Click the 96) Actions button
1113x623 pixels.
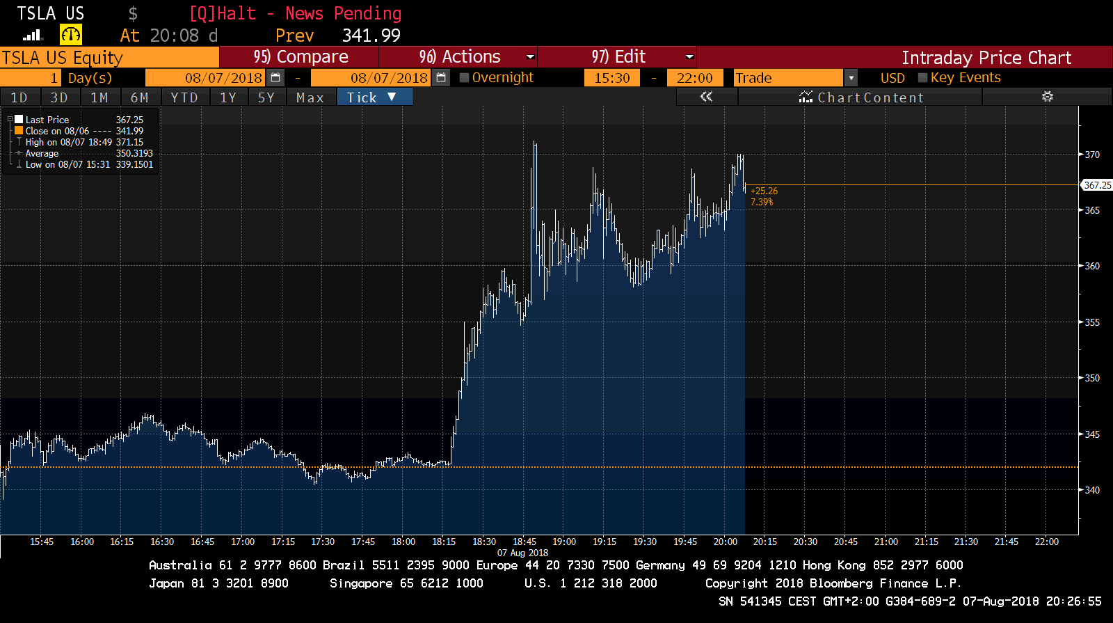(x=458, y=57)
